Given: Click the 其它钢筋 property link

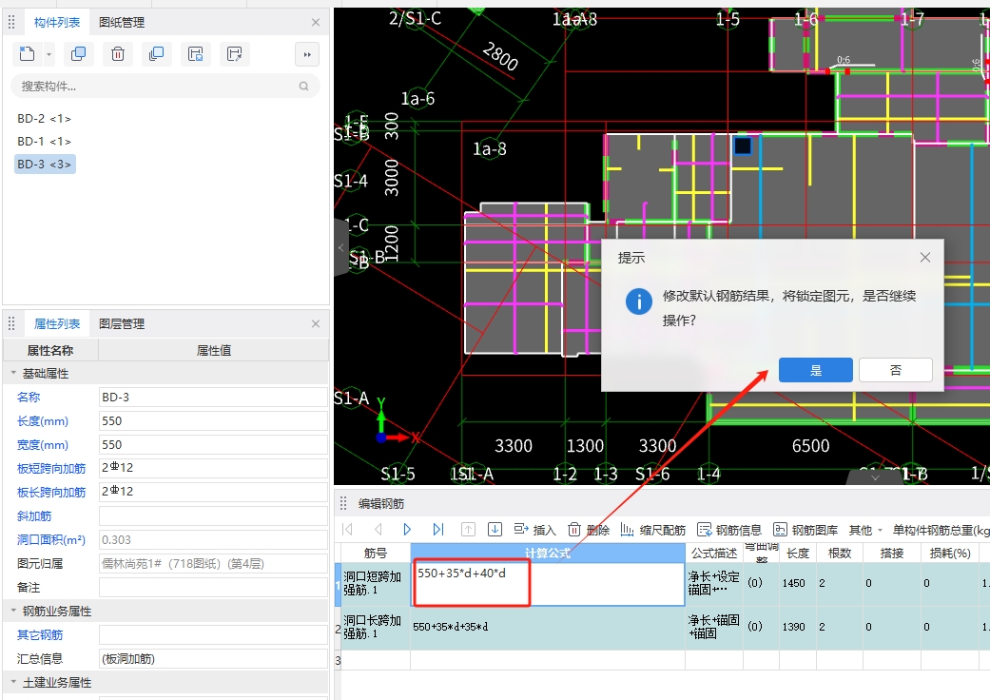Looking at the screenshot, I should (x=40, y=635).
